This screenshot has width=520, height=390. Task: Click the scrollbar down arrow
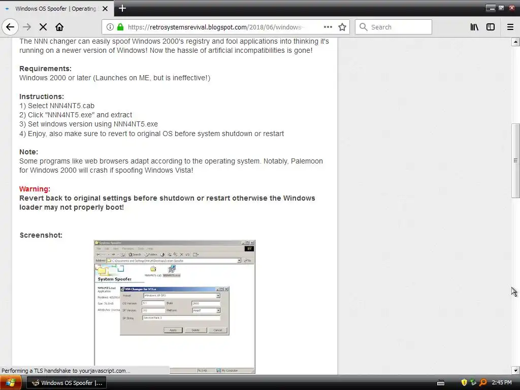[x=515, y=370]
